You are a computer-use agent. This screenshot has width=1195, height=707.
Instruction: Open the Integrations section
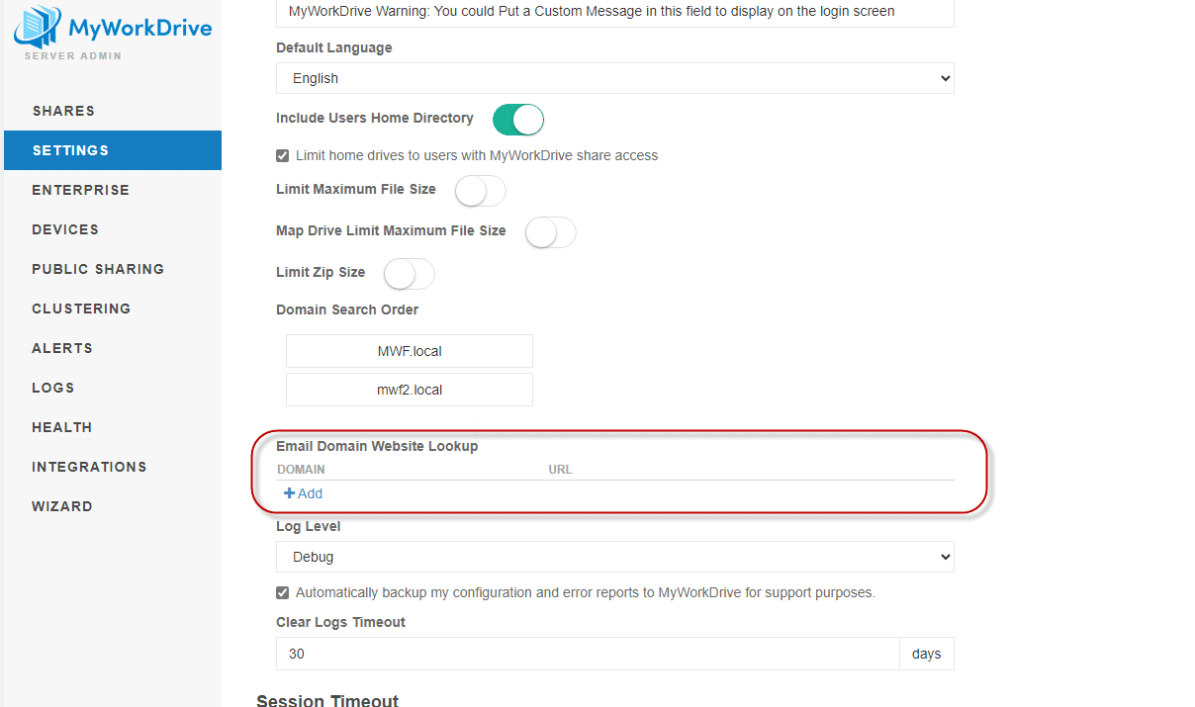[89, 467]
